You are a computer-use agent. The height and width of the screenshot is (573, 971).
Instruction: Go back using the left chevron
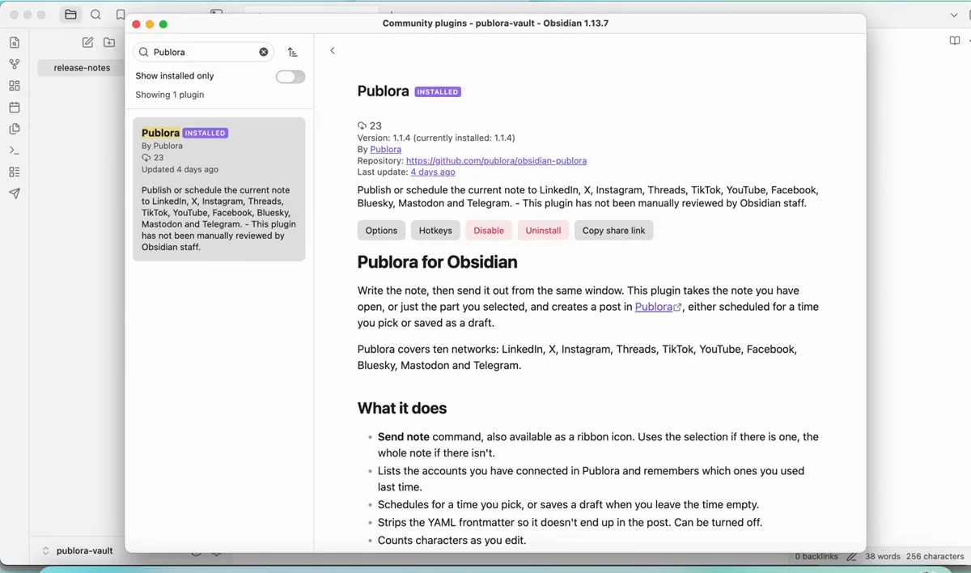coord(333,51)
